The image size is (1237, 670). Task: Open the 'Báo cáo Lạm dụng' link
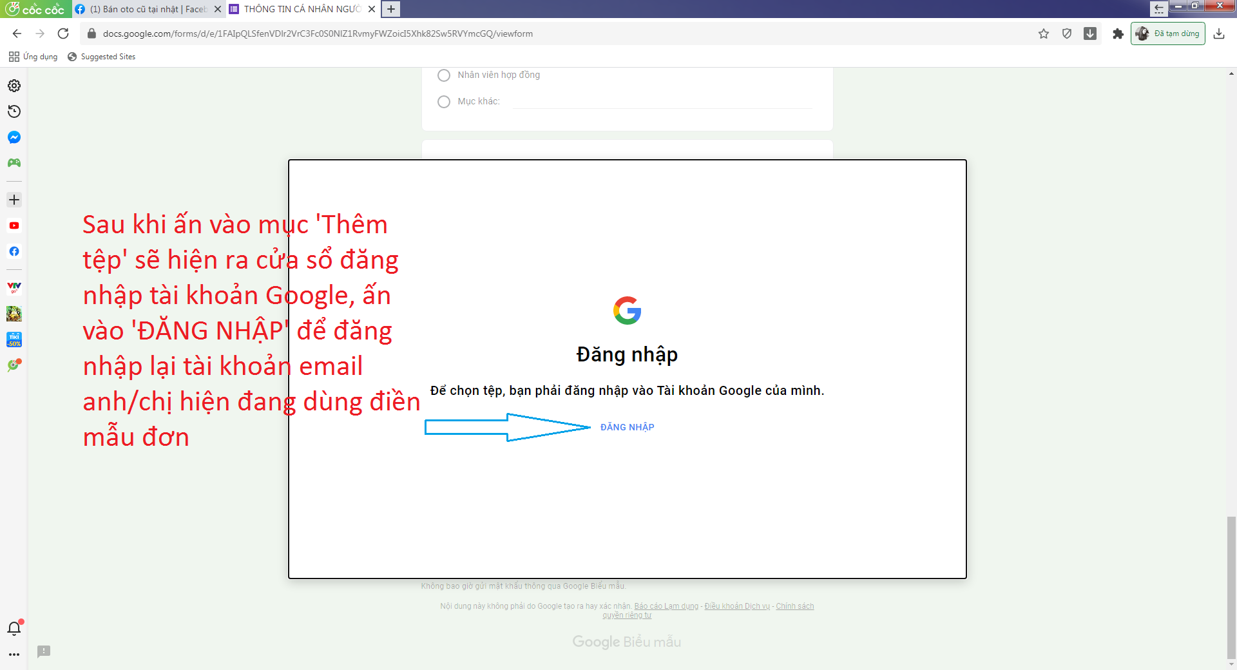(x=666, y=606)
